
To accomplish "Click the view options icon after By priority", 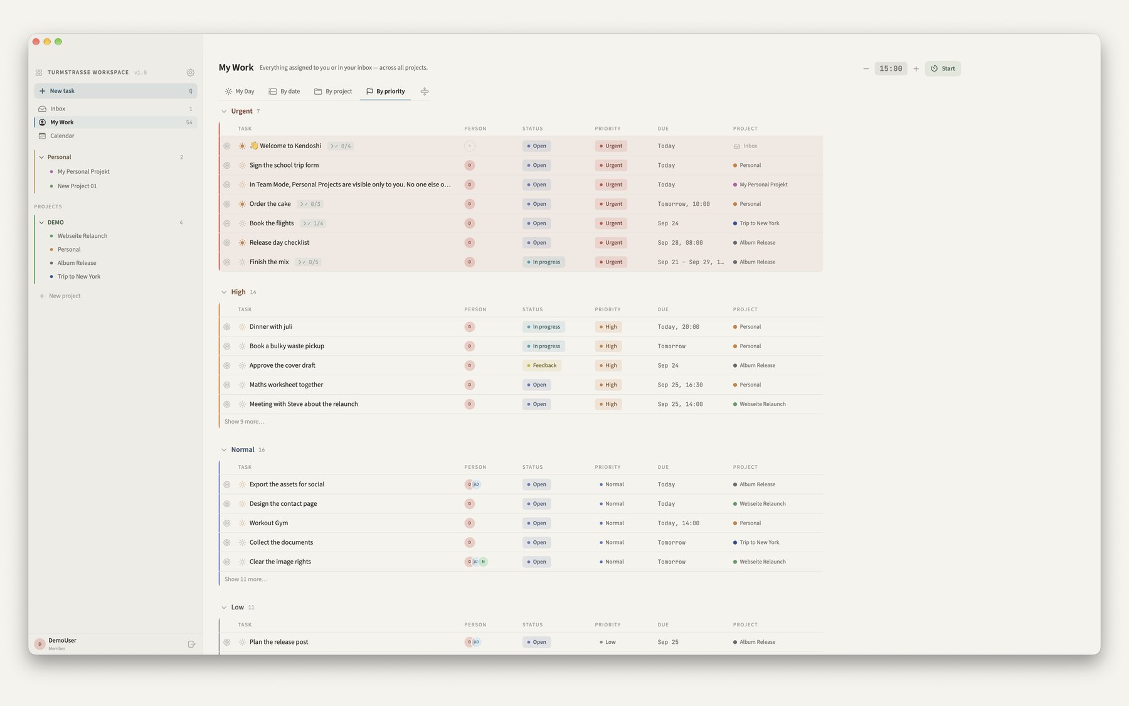I will 425,92.
